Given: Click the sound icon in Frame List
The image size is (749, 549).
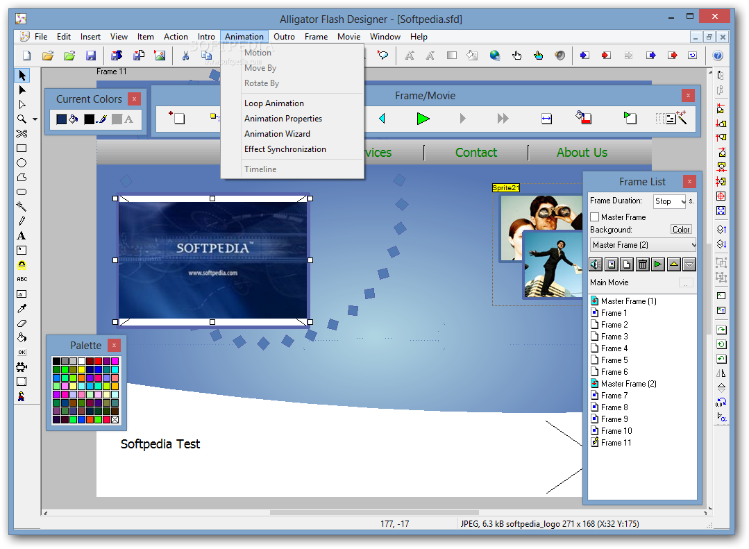Looking at the screenshot, I should pos(596,264).
